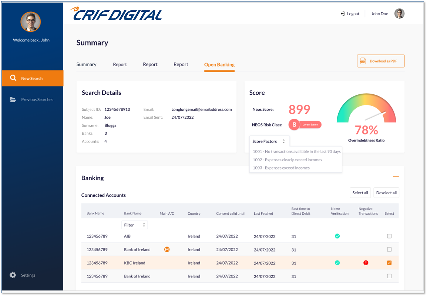This screenshot has width=427, height=296.
Task: Click the Logout arrow icon
Action: [x=343, y=14]
